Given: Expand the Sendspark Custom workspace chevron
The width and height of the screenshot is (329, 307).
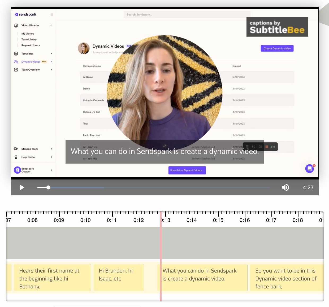Looking at the screenshot, I should coord(51,170).
